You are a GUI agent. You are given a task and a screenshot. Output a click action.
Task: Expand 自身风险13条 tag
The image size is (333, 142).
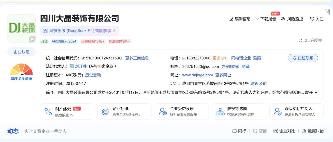(x=93, y=41)
